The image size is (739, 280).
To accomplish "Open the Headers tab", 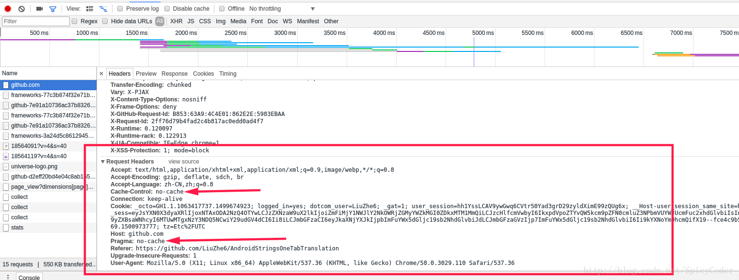I will 120,74.
